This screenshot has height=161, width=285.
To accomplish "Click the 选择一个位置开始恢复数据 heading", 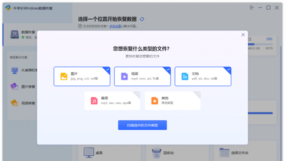I will click(x=107, y=19).
